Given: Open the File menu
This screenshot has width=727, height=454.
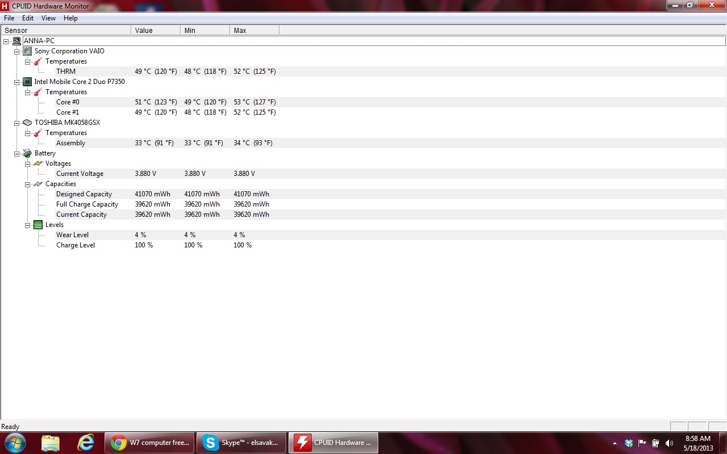Looking at the screenshot, I should (x=9, y=18).
